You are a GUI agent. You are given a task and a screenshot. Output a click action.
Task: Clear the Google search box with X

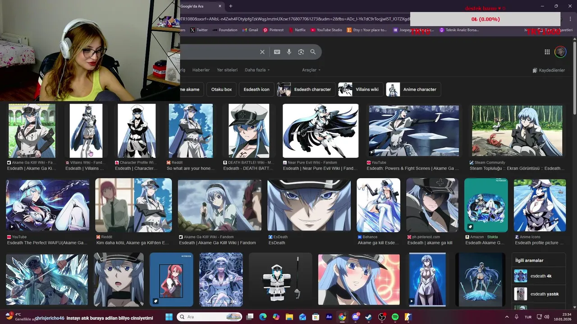click(x=262, y=52)
